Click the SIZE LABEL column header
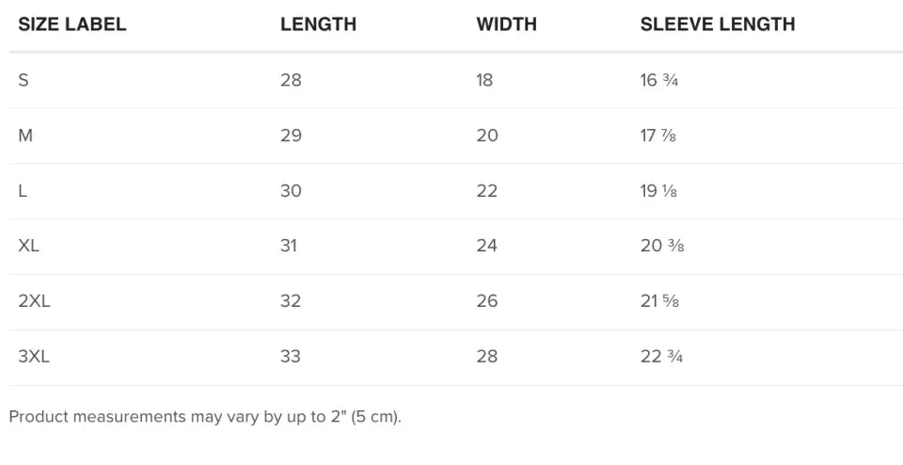The width and height of the screenshot is (903, 465). 72,25
